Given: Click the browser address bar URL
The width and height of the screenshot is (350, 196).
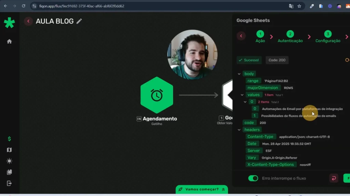Looking at the screenshot, I should point(82,6).
